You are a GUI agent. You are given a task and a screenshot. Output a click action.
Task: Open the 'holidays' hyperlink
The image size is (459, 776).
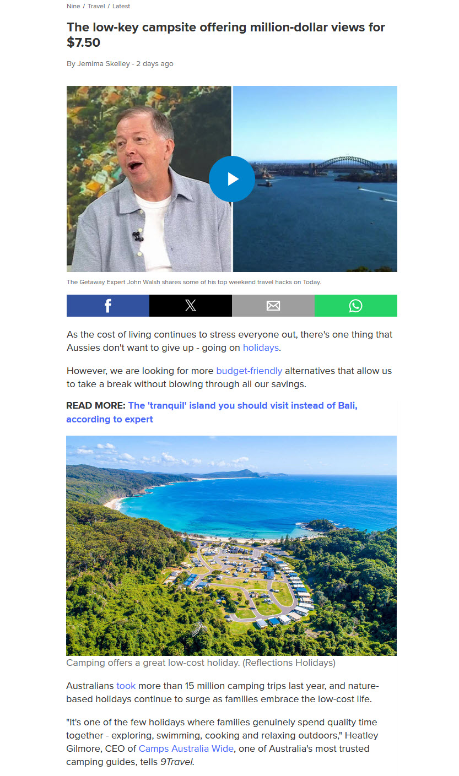tap(261, 348)
